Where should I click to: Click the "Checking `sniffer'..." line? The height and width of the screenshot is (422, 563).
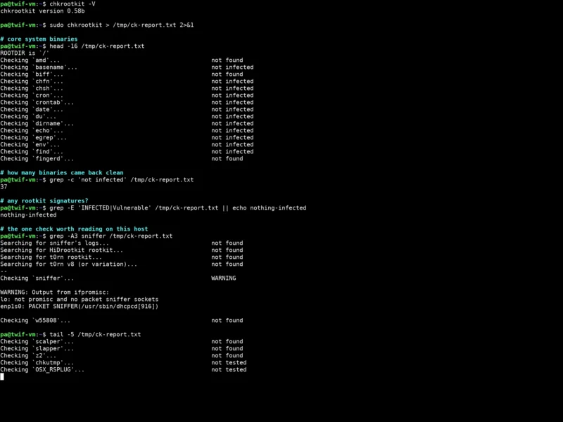37,279
